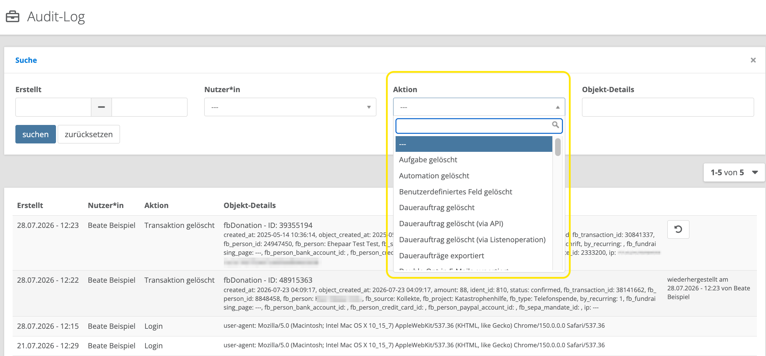The image size is (766, 356).
Task: Click the Aktion dropdown search box
Action: (479, 126)
